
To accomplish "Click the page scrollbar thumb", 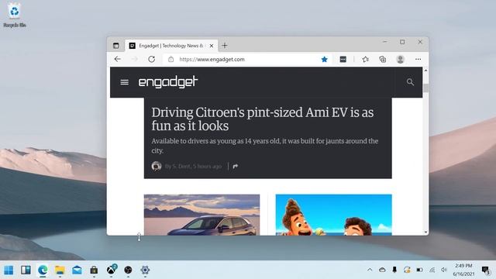I will click(425, 88).
